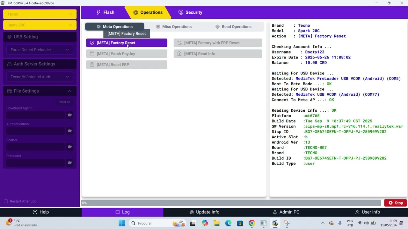The image size is (408, 229).
Task: Enable the Restart After Job checkbox
Action: coord(6,201)
